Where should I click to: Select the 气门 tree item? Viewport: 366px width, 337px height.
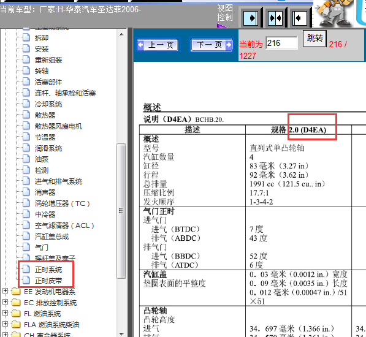[x=42, y=248]
